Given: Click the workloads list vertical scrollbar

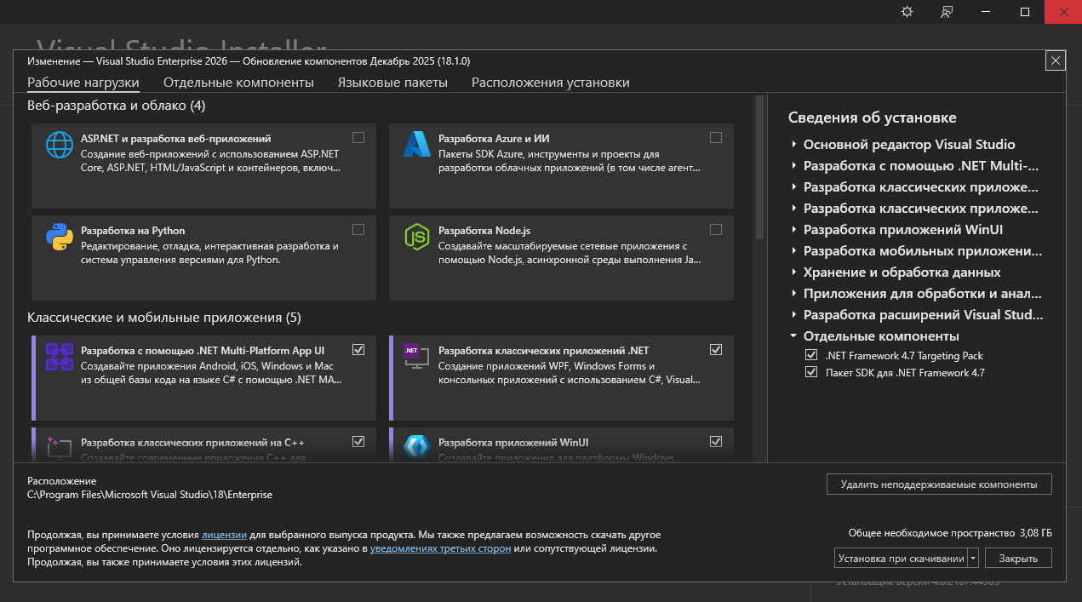Looking at the screenshot, I should pyautogui.click(x=759, y=170).
